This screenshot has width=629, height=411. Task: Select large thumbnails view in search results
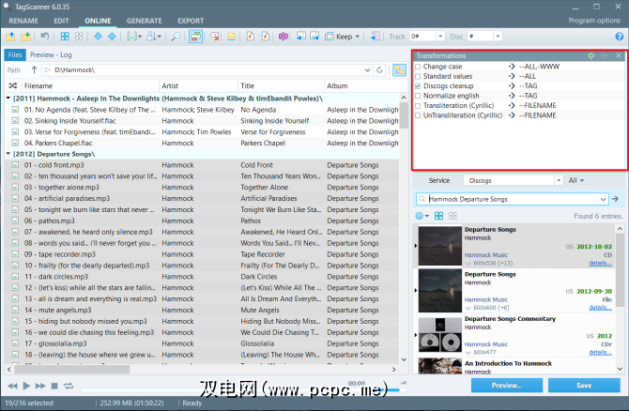pyautogui.click(x=438, y=216)
